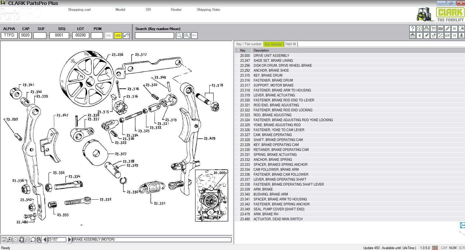Image resolution: width=465 pixels, height=250 pixels.
Task: Click the pushpin icon in toolbar
Action: (426, 36)
